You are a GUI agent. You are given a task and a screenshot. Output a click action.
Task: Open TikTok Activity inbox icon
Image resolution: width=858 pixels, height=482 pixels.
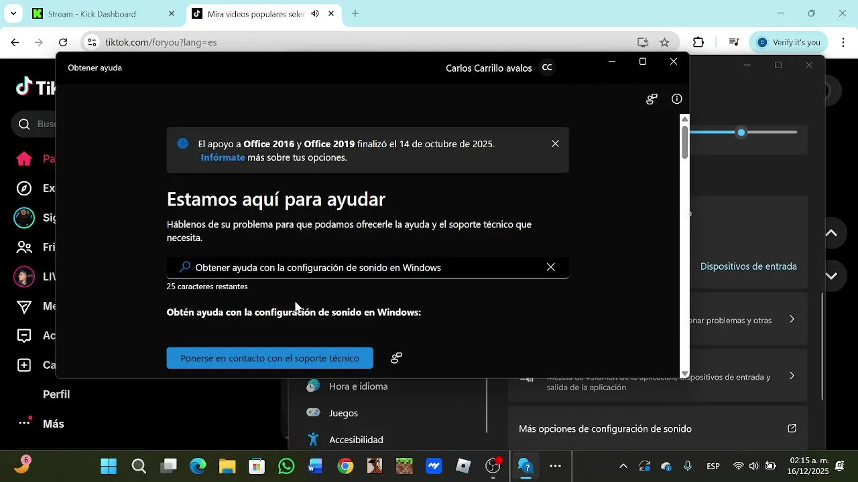tap(24, 335)
